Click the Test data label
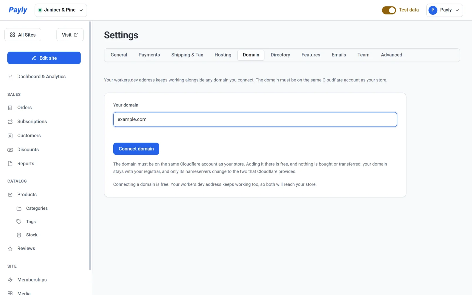The height and width of the screenshot is (295, 472). pyautogui.click(x=409, y=10)
